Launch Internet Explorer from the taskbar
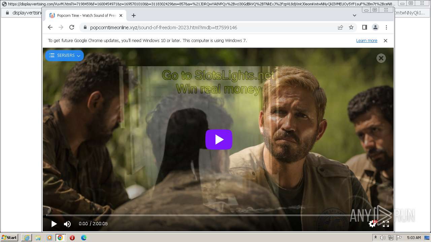431x242 pixels. pyautogui.click(x=27, y=238)
